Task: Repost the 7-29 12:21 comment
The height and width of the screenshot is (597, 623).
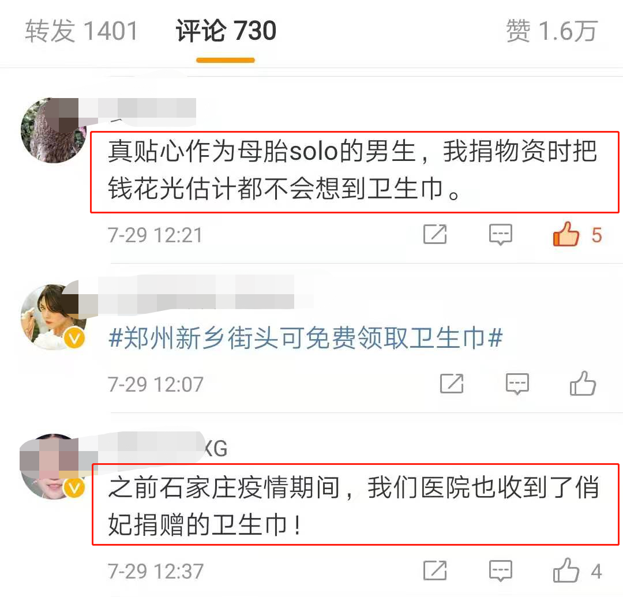Action: pos(435,234)
